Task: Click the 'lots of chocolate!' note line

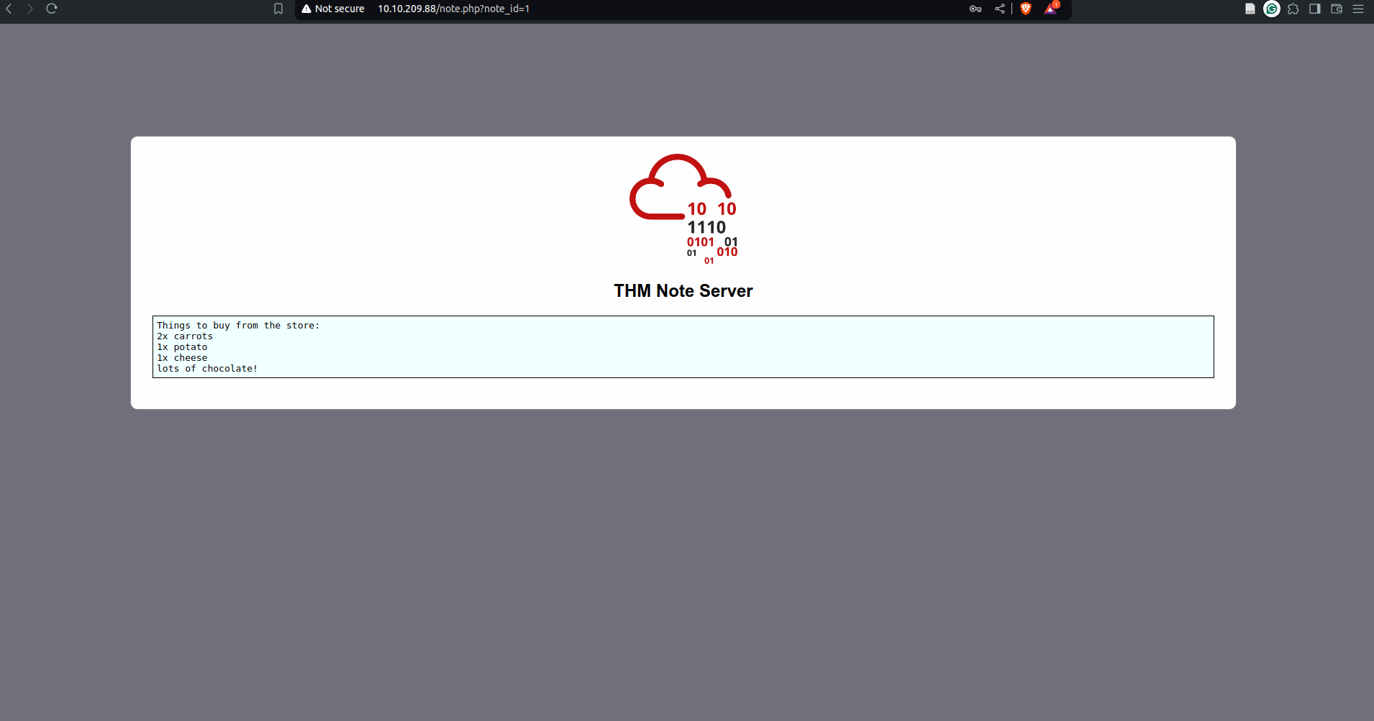Action: [x=207, y=369]
